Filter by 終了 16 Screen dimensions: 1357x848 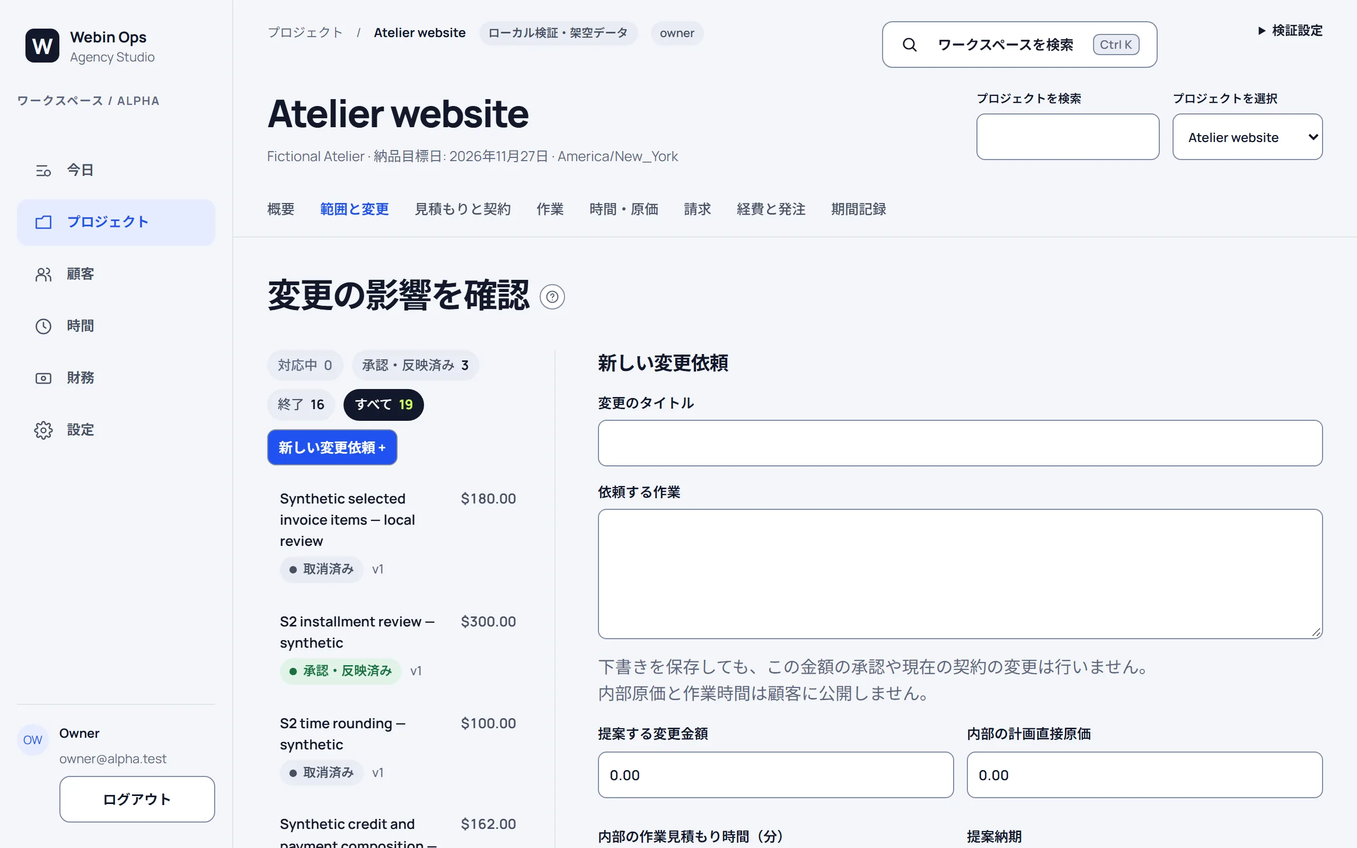pos(301,404)
